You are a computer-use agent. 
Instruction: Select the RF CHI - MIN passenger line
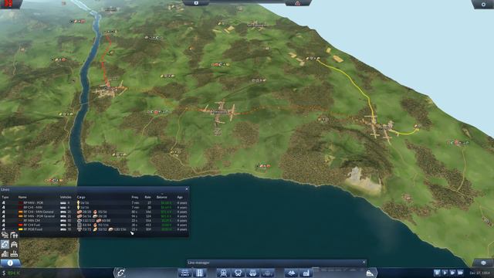click(x=94, y=208)
